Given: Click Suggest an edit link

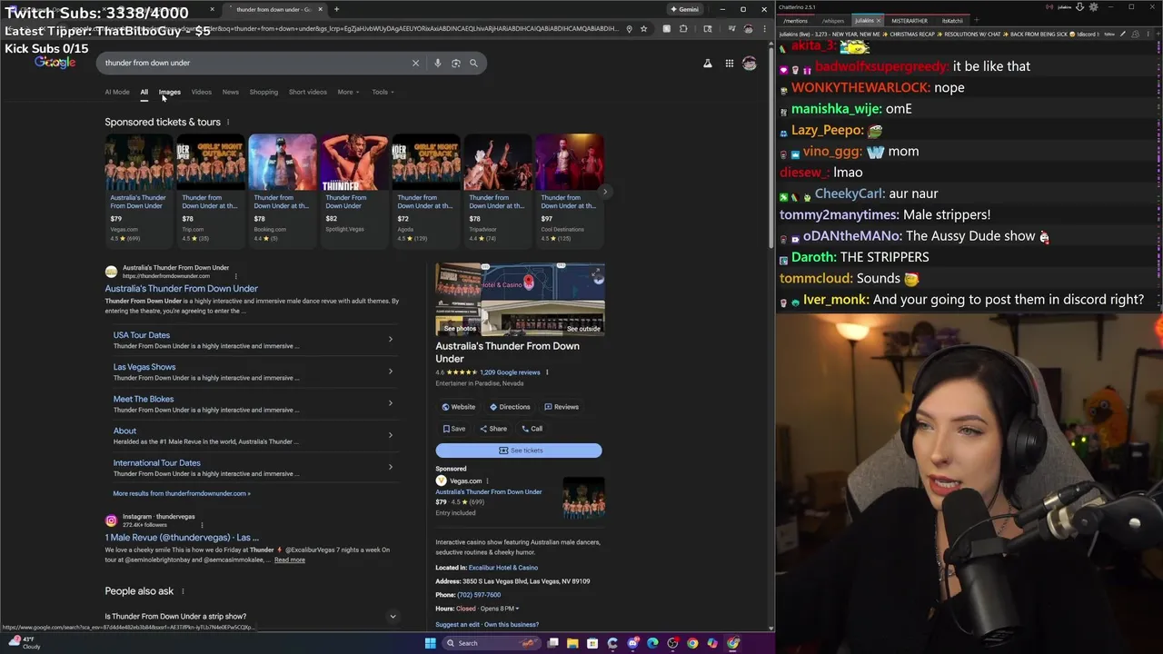Looking at the screenshot, I should coord(459,625).
